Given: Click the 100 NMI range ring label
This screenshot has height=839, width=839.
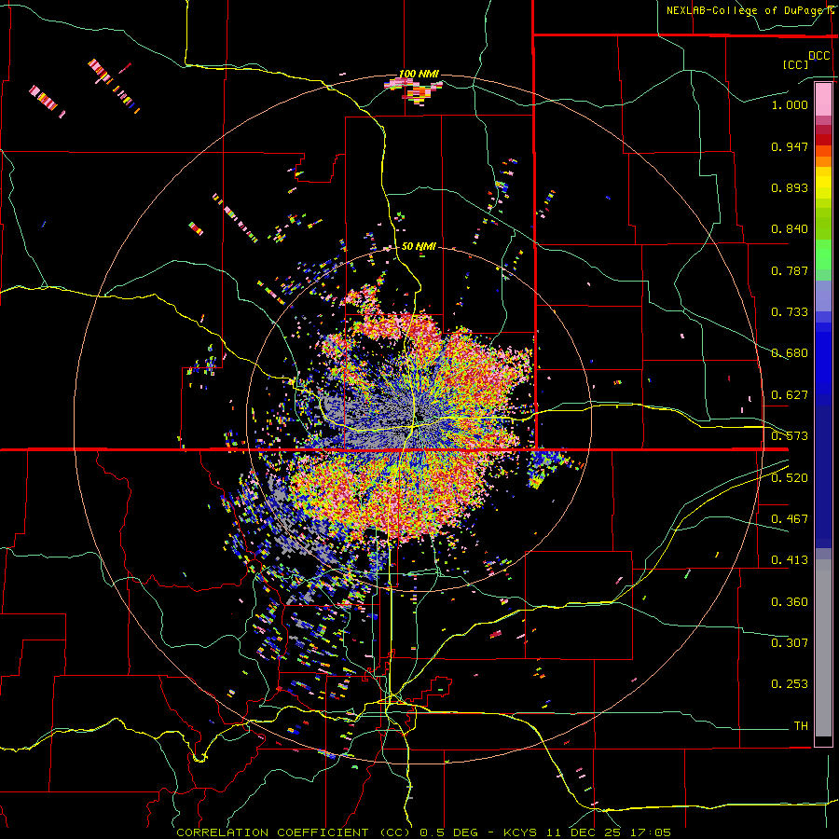Looking at the screenshot, I should click(419, 74).
